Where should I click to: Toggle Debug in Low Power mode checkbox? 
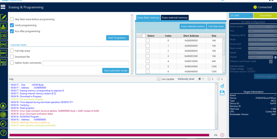click(271, 62)
